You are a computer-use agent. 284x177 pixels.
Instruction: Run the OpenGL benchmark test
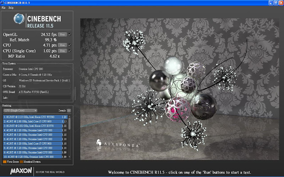62,34
